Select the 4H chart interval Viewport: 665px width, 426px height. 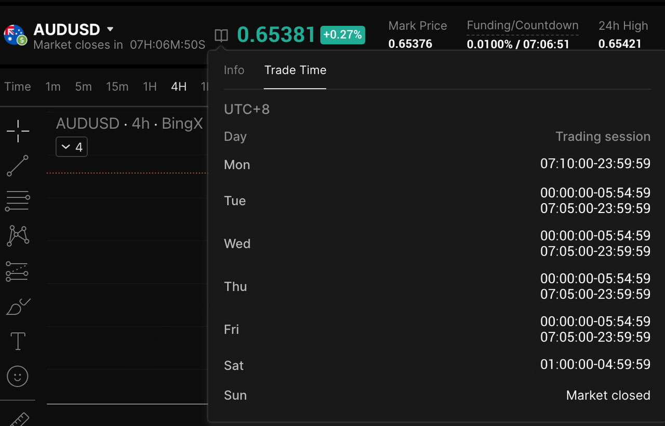click(179, 87)
